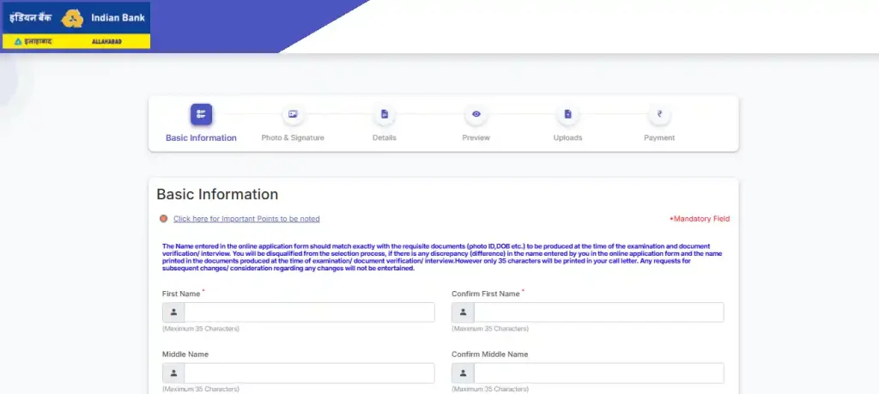Focus the Confirm First Name input field
The image size is (879, 394).
pos(598,312)
